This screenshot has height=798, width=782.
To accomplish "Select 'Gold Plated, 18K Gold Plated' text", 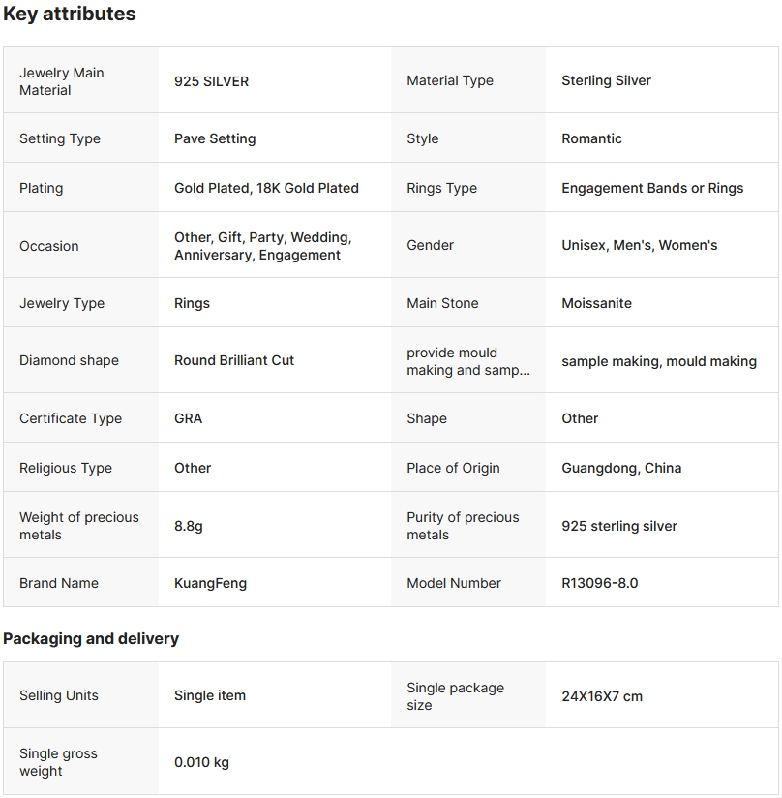I will [x=266, y=188].
